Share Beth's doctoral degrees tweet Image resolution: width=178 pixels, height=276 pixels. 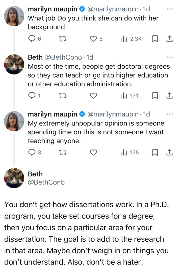tap(169, 96)
